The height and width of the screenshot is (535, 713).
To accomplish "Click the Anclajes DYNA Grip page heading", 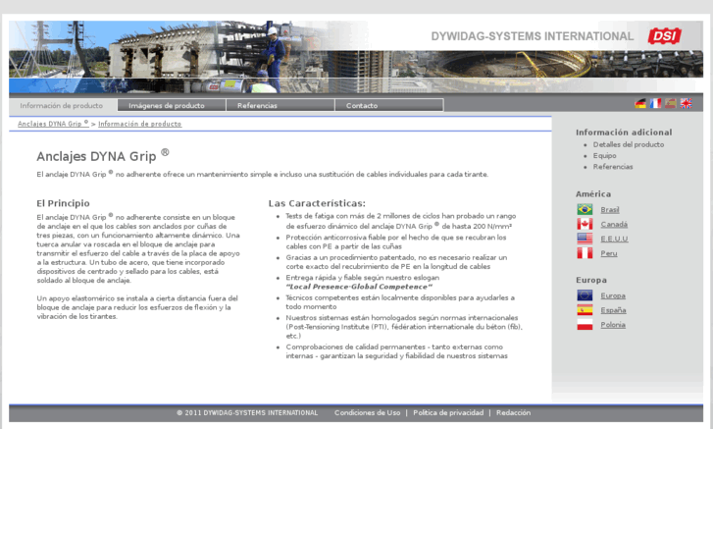I will (103, 156).
